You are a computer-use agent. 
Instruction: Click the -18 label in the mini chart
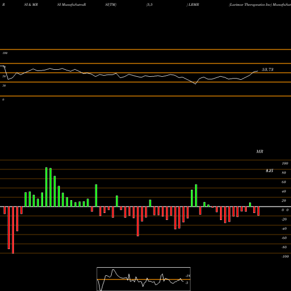(188, 276)
